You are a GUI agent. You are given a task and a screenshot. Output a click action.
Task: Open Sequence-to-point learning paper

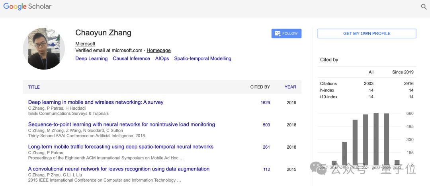pyautogui.click(x=121, y=124)
